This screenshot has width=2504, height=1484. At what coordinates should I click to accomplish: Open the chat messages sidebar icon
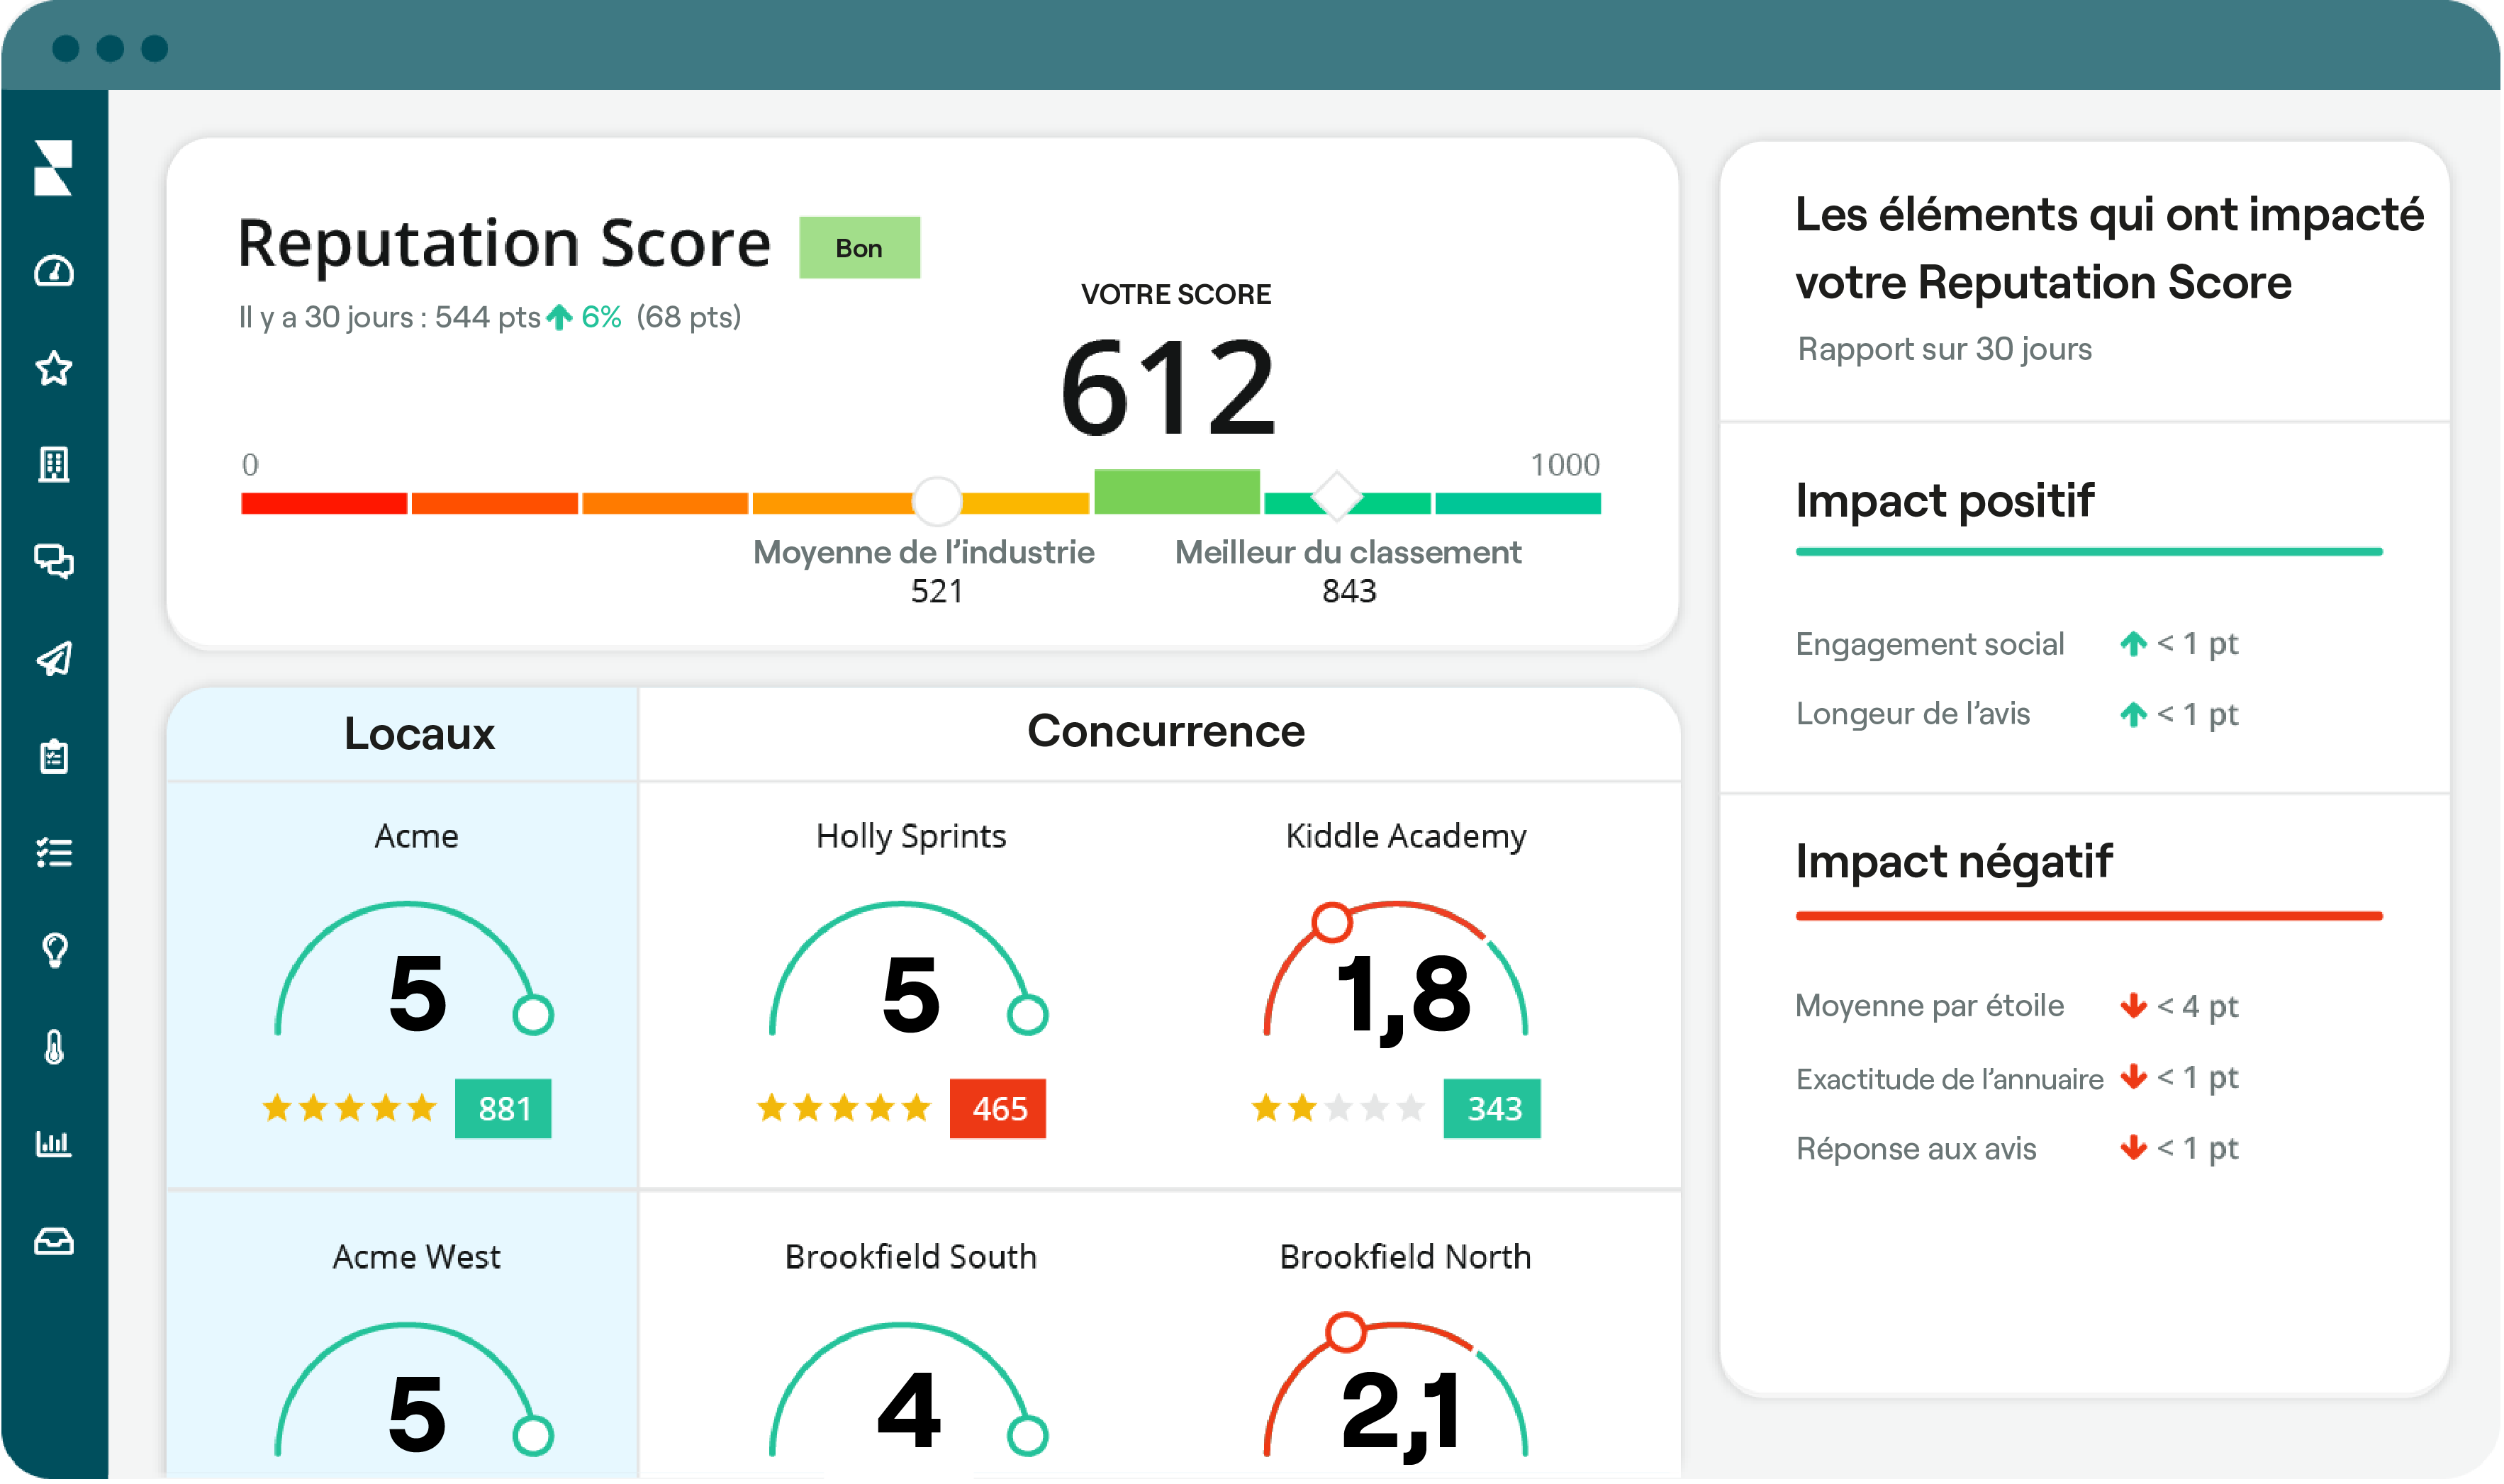coord(54,562)
